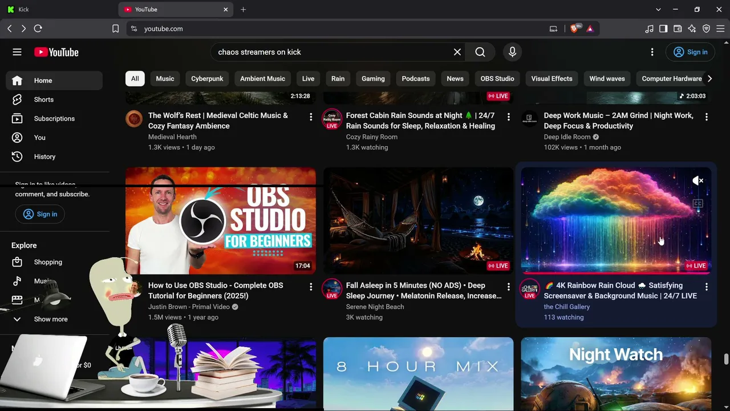Clear the search box with the X

pos(457,52)
